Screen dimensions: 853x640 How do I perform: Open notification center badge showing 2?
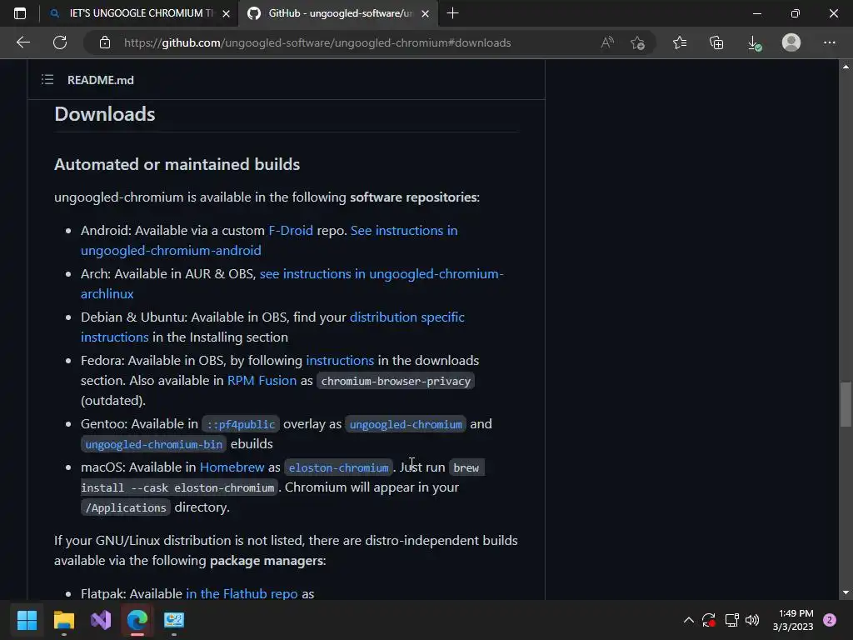click(830, 620)
